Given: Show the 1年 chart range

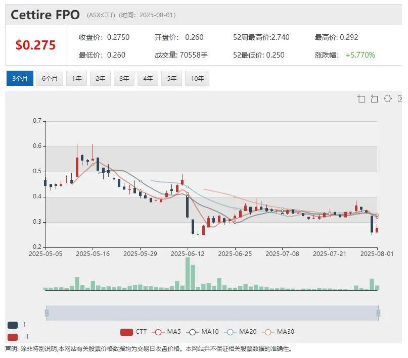Looking at the screenshot, I should click(76, 78).
